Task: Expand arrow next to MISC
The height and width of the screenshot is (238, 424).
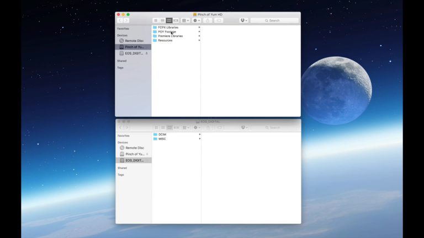Action: point(200,139)
